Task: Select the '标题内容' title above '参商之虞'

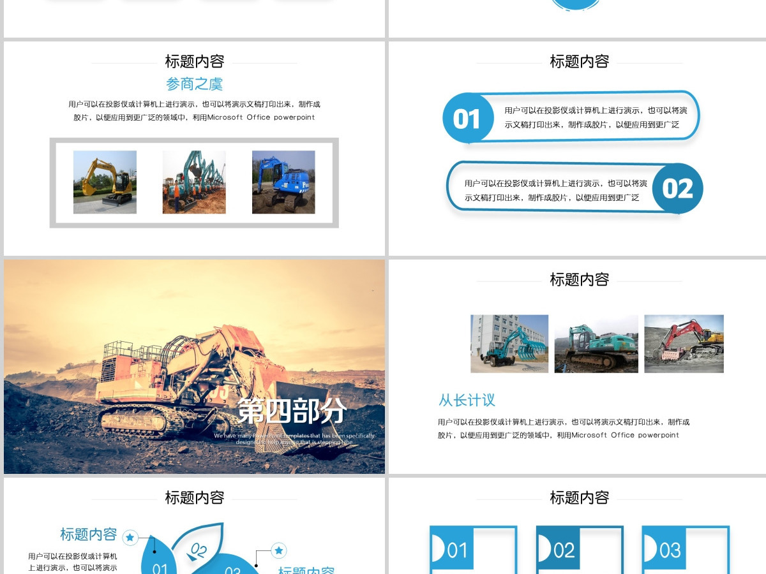Action: point(195,62)
